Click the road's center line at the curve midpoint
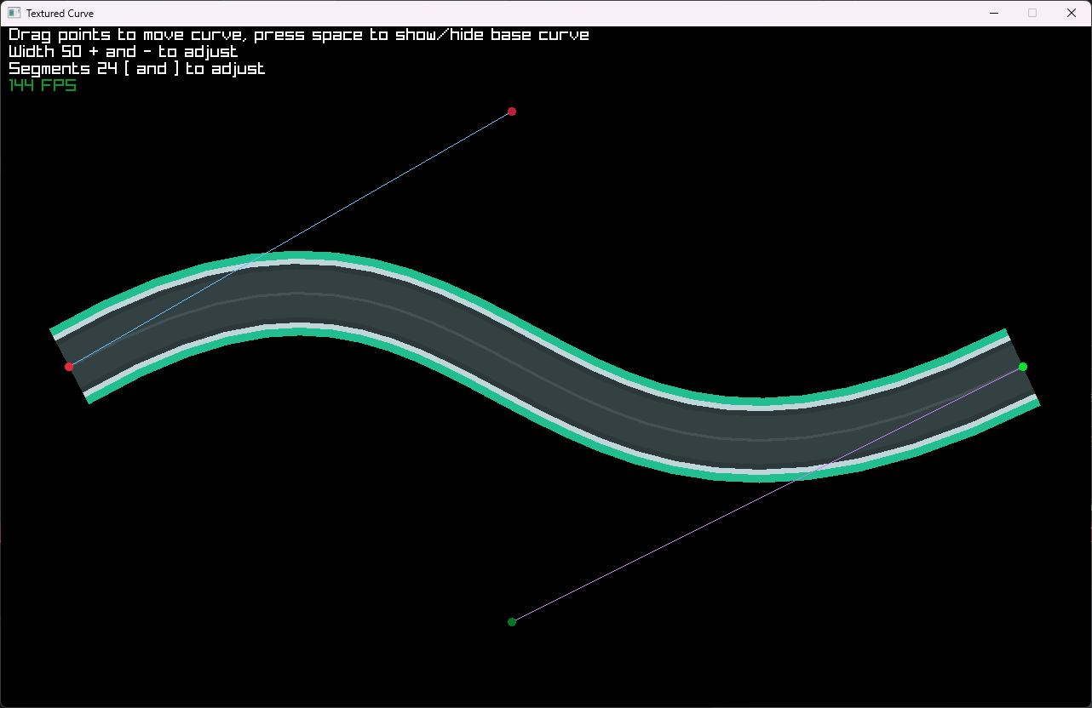The image size is (1092, 708). coord(546,367)
